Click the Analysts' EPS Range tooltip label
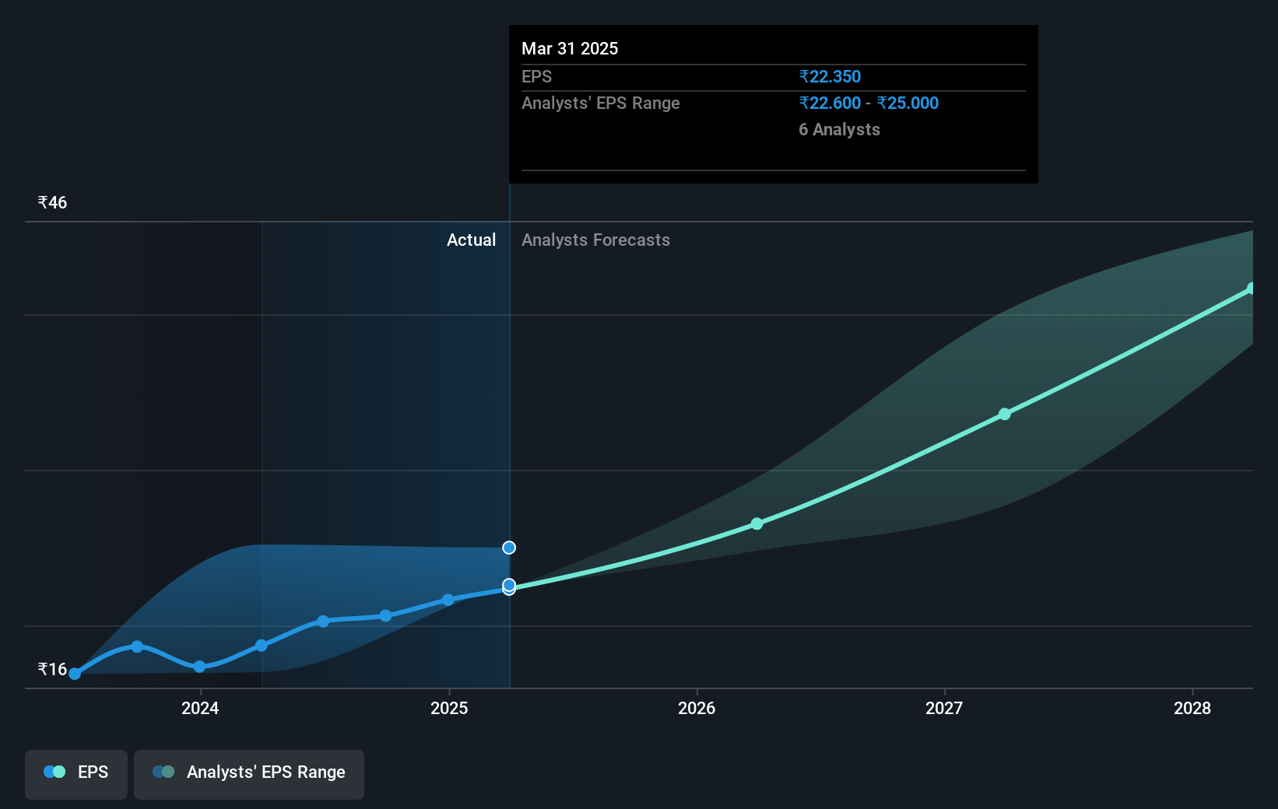The image size is (1278, 809). pyautogui.click(x=600, y=103)
